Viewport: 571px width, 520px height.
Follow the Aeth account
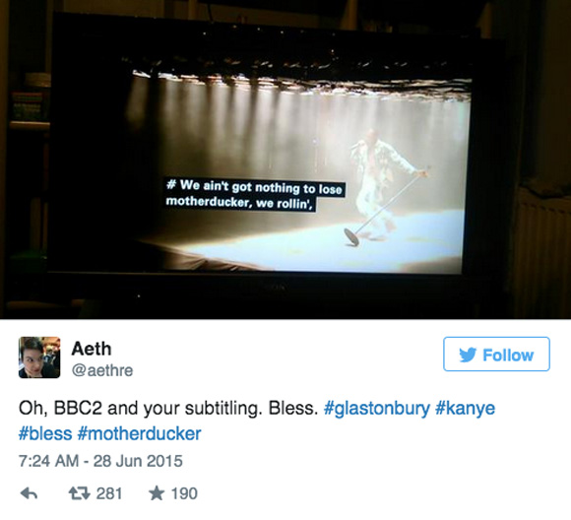pos(496,355)
